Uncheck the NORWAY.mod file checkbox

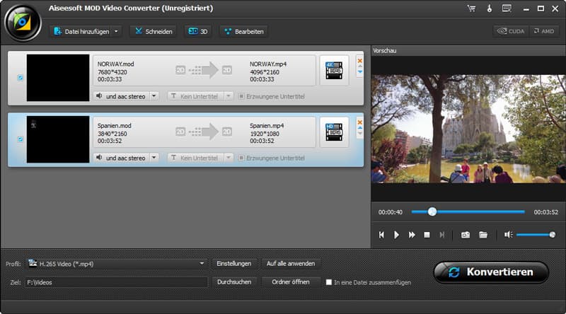pyautogui.click(x=21, y=78)
